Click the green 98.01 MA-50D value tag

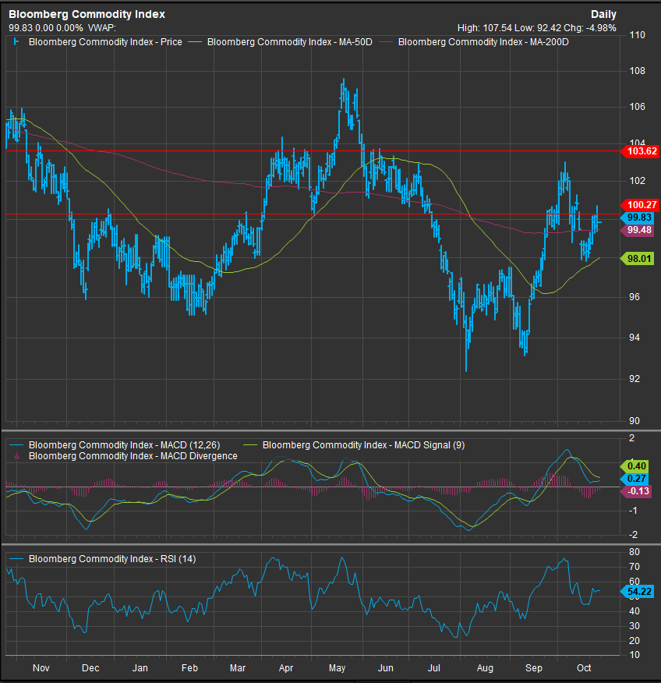click(638, 259)
